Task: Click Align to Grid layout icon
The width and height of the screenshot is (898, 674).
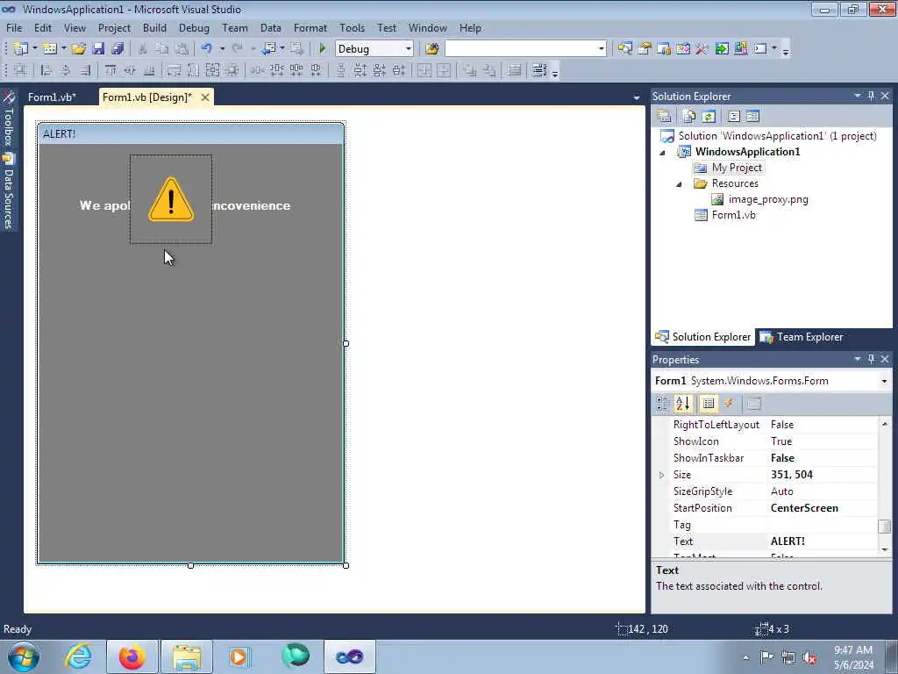Action: click(x=21, y=70)
